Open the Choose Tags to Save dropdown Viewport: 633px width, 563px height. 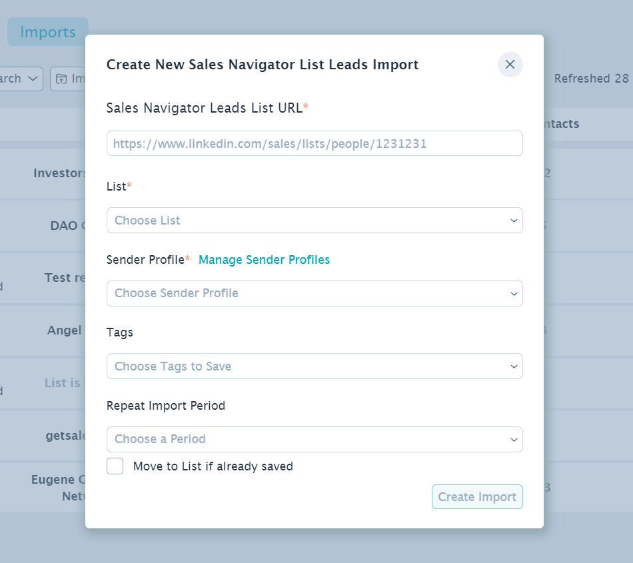point(315,366)
